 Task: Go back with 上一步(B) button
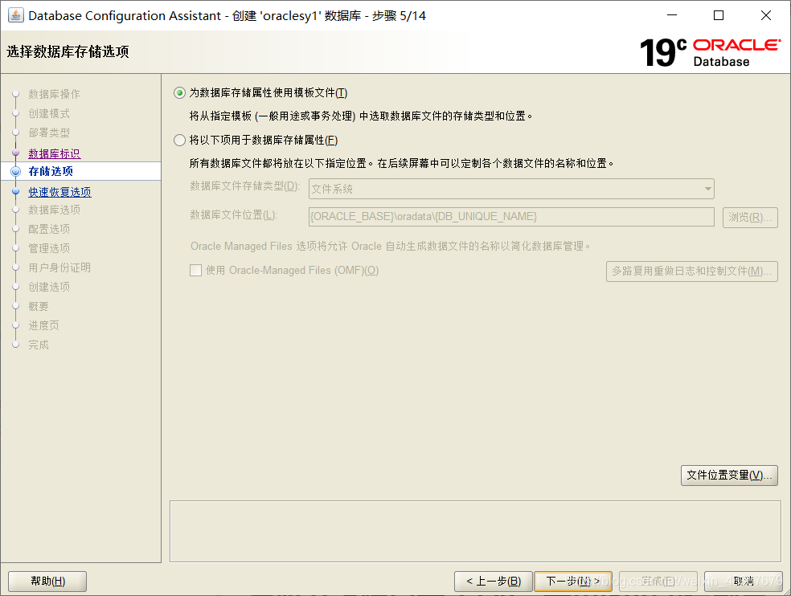click(x=493, y=581)
